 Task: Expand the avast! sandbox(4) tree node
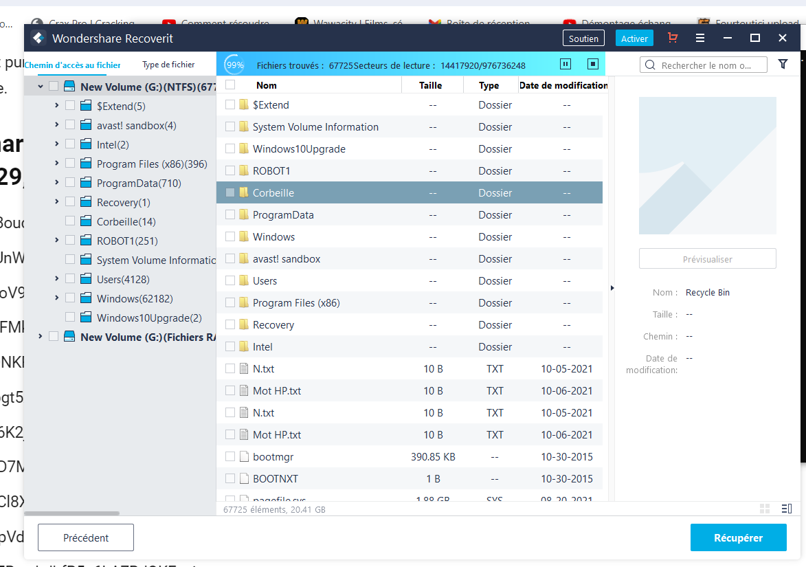(x=56, y=124)
